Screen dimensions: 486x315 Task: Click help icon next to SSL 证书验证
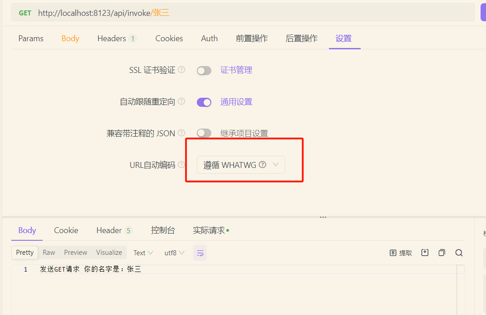[181, 70]
